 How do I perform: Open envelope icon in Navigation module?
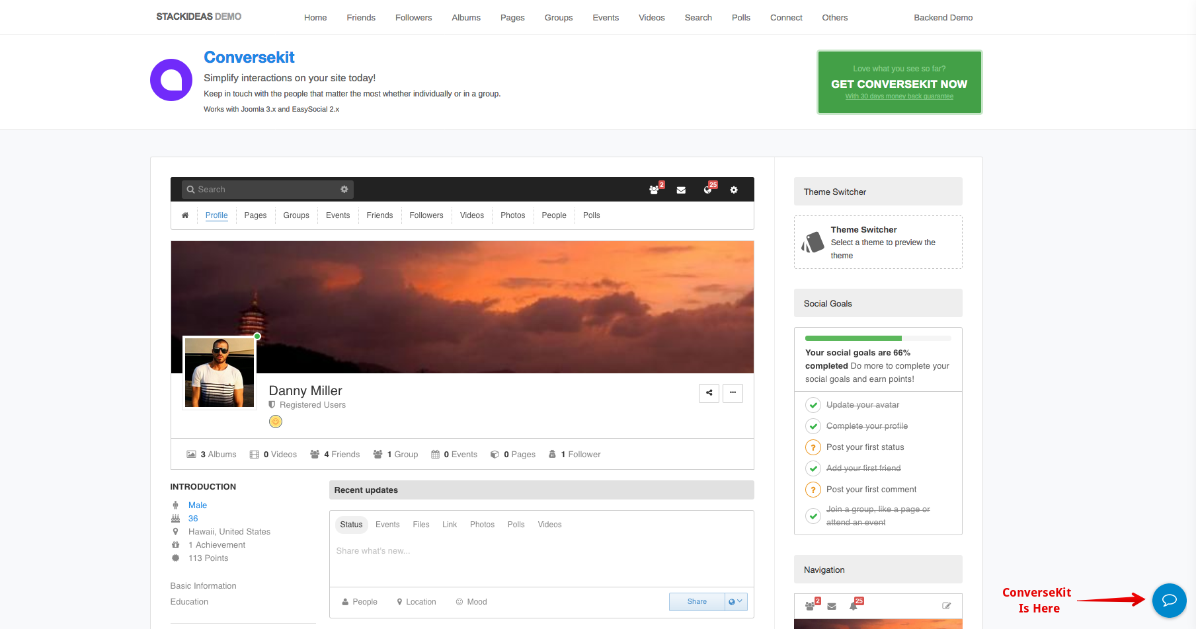pyautogui.click(x=832, y=606)
